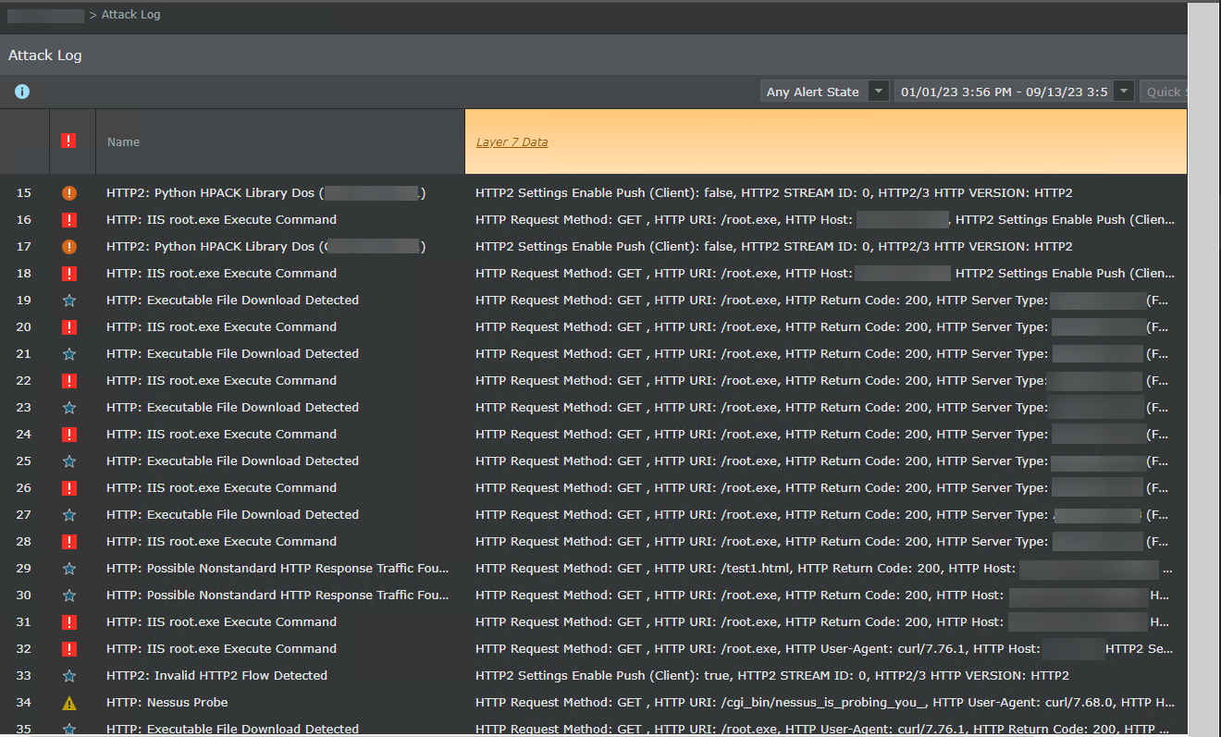Open the Any Alert State dropdown
Image resolution: width=1221 pixels, height=737 pixels.
coord(824,92)
